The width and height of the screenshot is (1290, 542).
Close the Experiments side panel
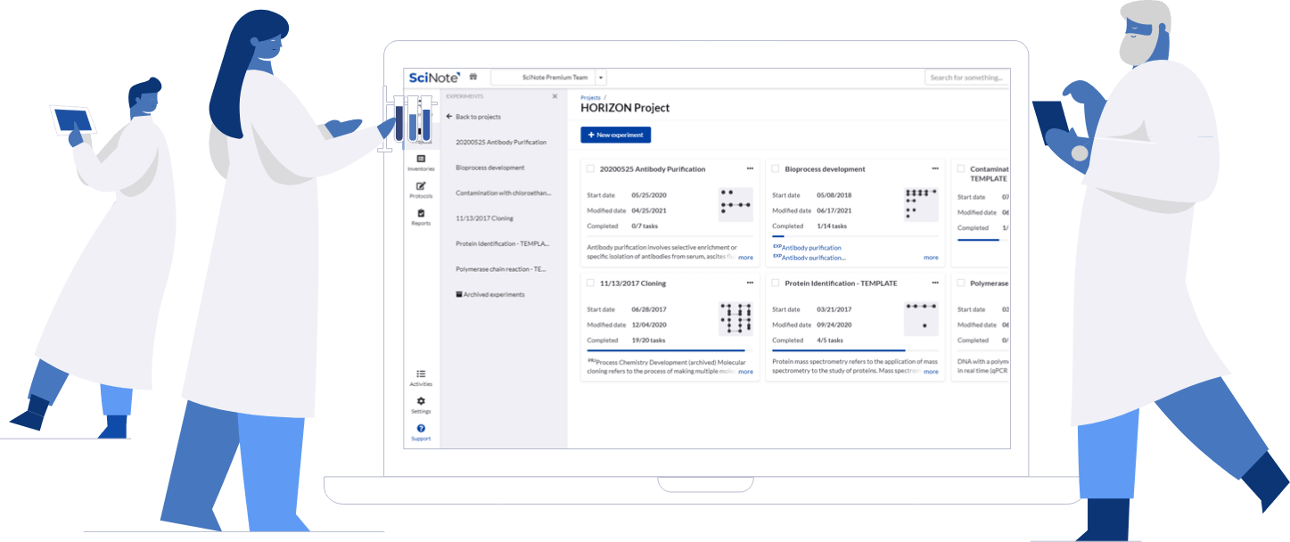coord(555,96)
